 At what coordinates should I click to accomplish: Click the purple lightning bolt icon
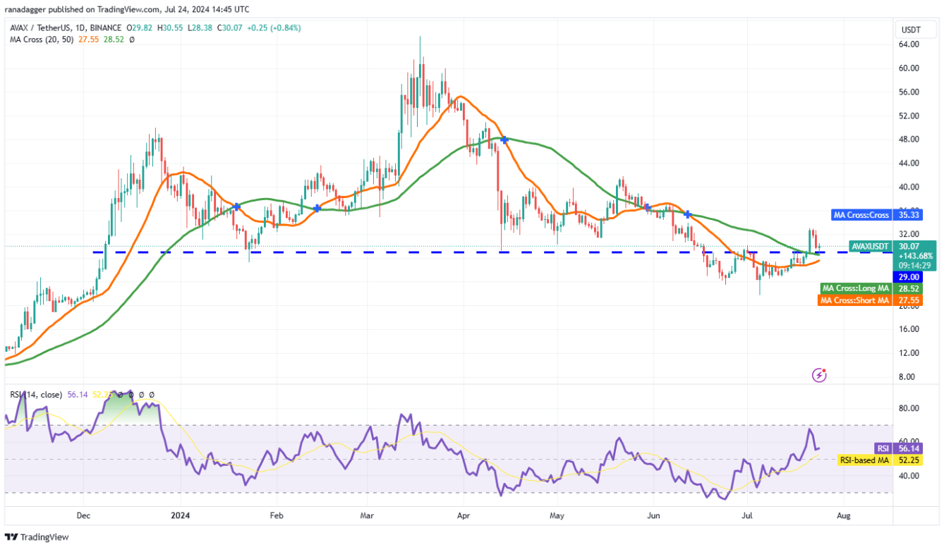point(819,375)
